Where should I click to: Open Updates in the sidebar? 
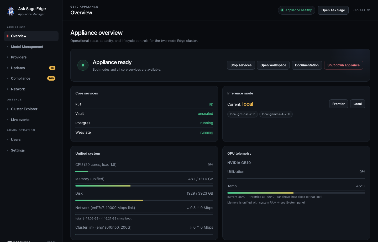[x=31, y=68]
